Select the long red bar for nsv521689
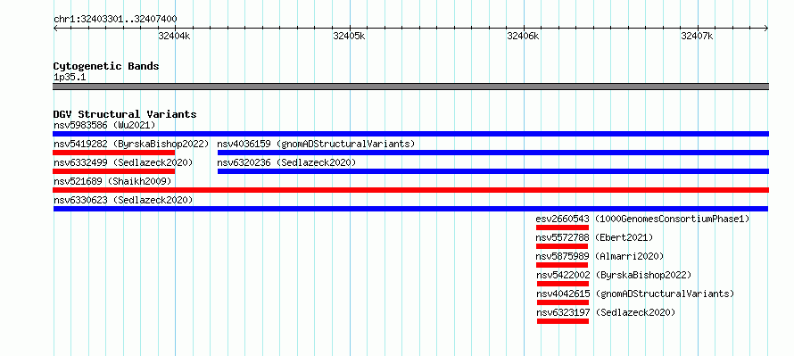Viewport: 794px width, 356px height. [410, 190]
